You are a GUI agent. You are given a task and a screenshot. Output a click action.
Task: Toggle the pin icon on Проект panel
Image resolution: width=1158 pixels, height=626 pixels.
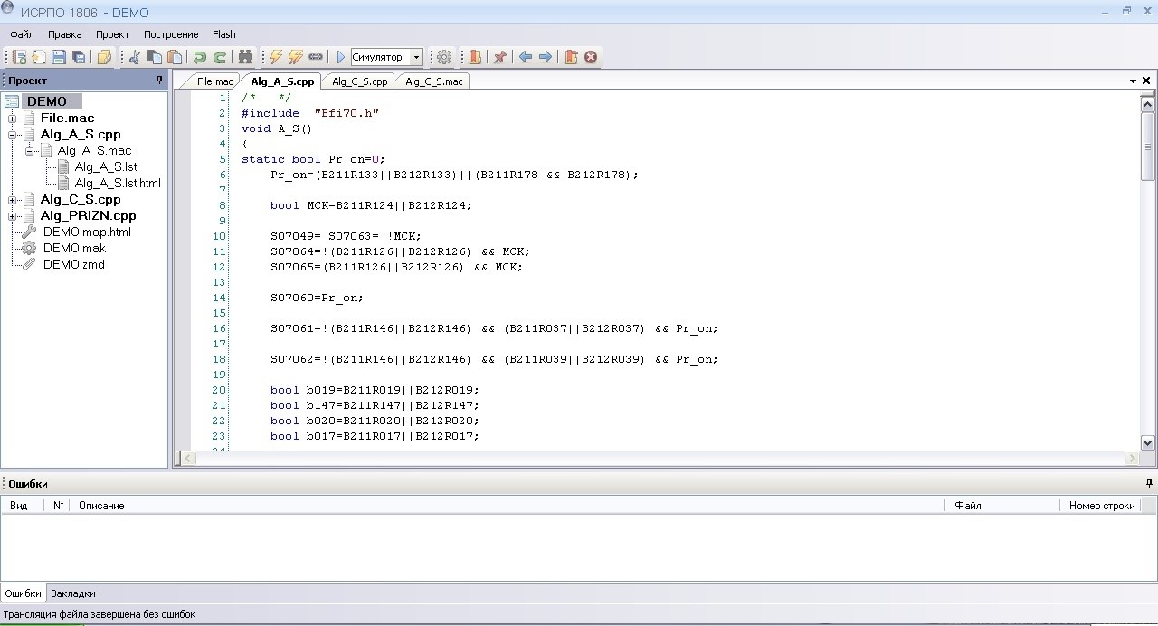tap(160, 81)
